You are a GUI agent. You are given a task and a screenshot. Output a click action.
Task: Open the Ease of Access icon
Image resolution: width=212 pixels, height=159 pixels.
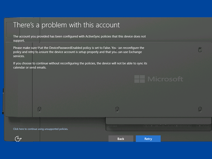click(x=18, y=139)
